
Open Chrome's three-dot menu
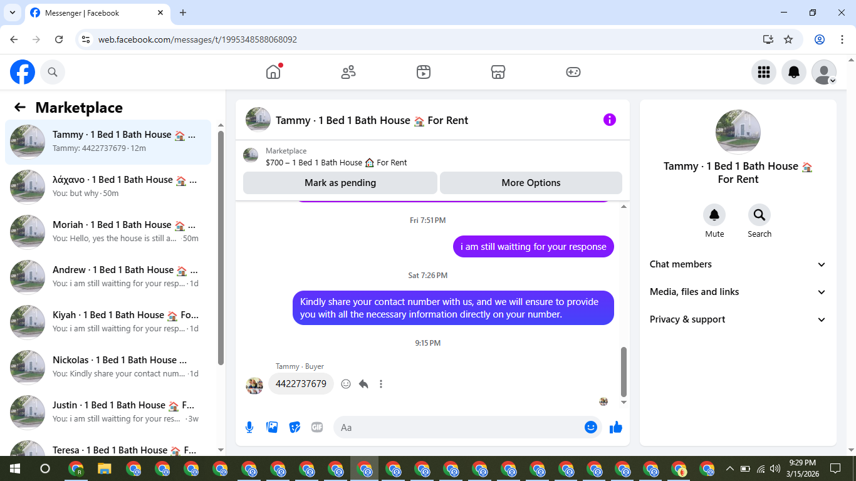pyautogui.click(x=841, y=39)
